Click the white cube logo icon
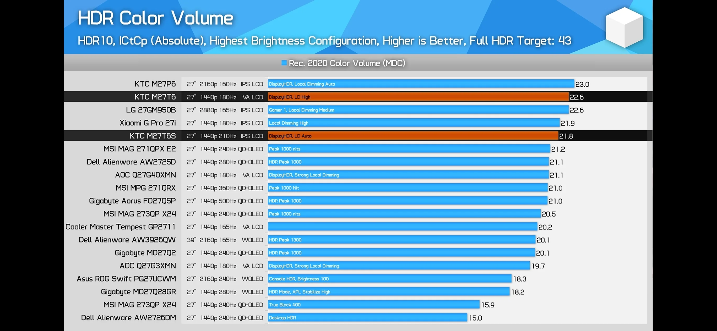This screenshot has width=717, height=331. [624, 27]
